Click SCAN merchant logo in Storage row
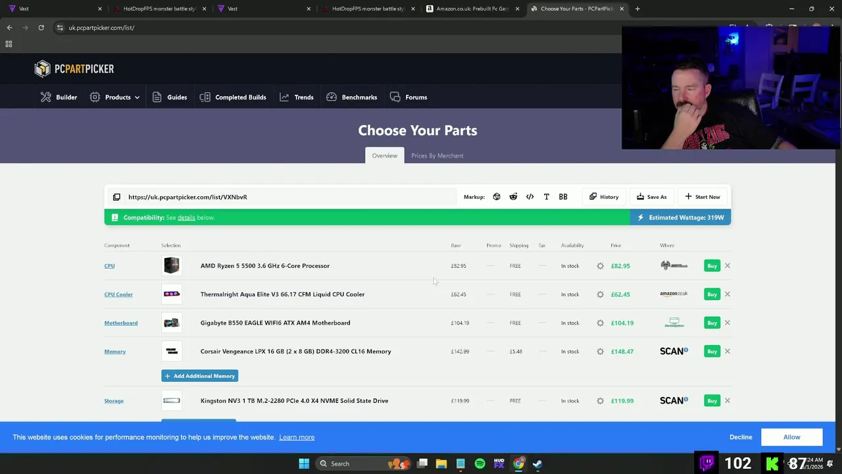The image size is (842, 474). pos(674,400)
